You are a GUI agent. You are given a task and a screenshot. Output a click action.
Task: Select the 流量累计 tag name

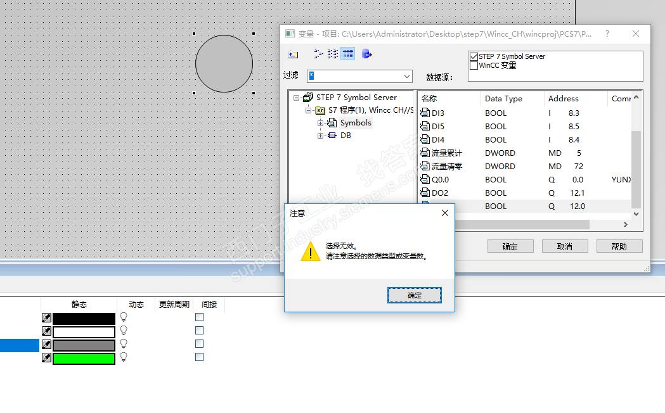tap(446, 153)
